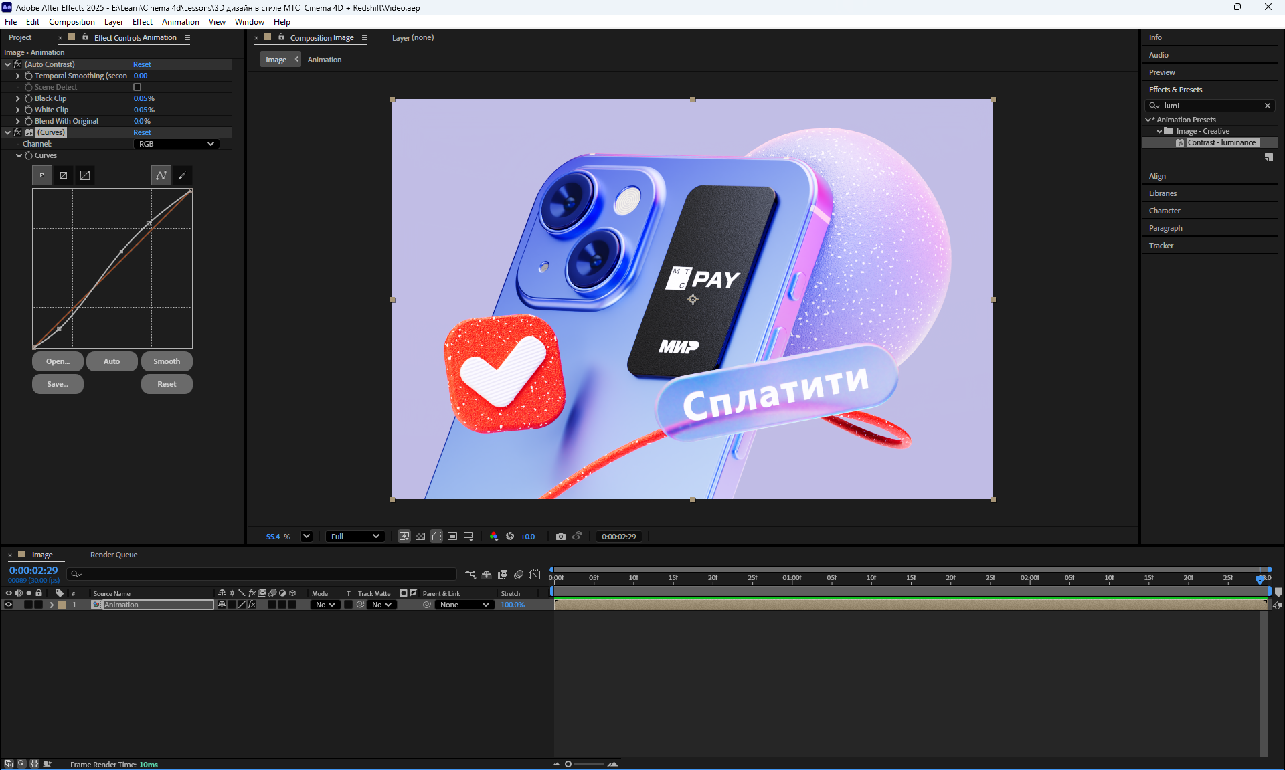Click the reset exposure icon

(510, 537)
